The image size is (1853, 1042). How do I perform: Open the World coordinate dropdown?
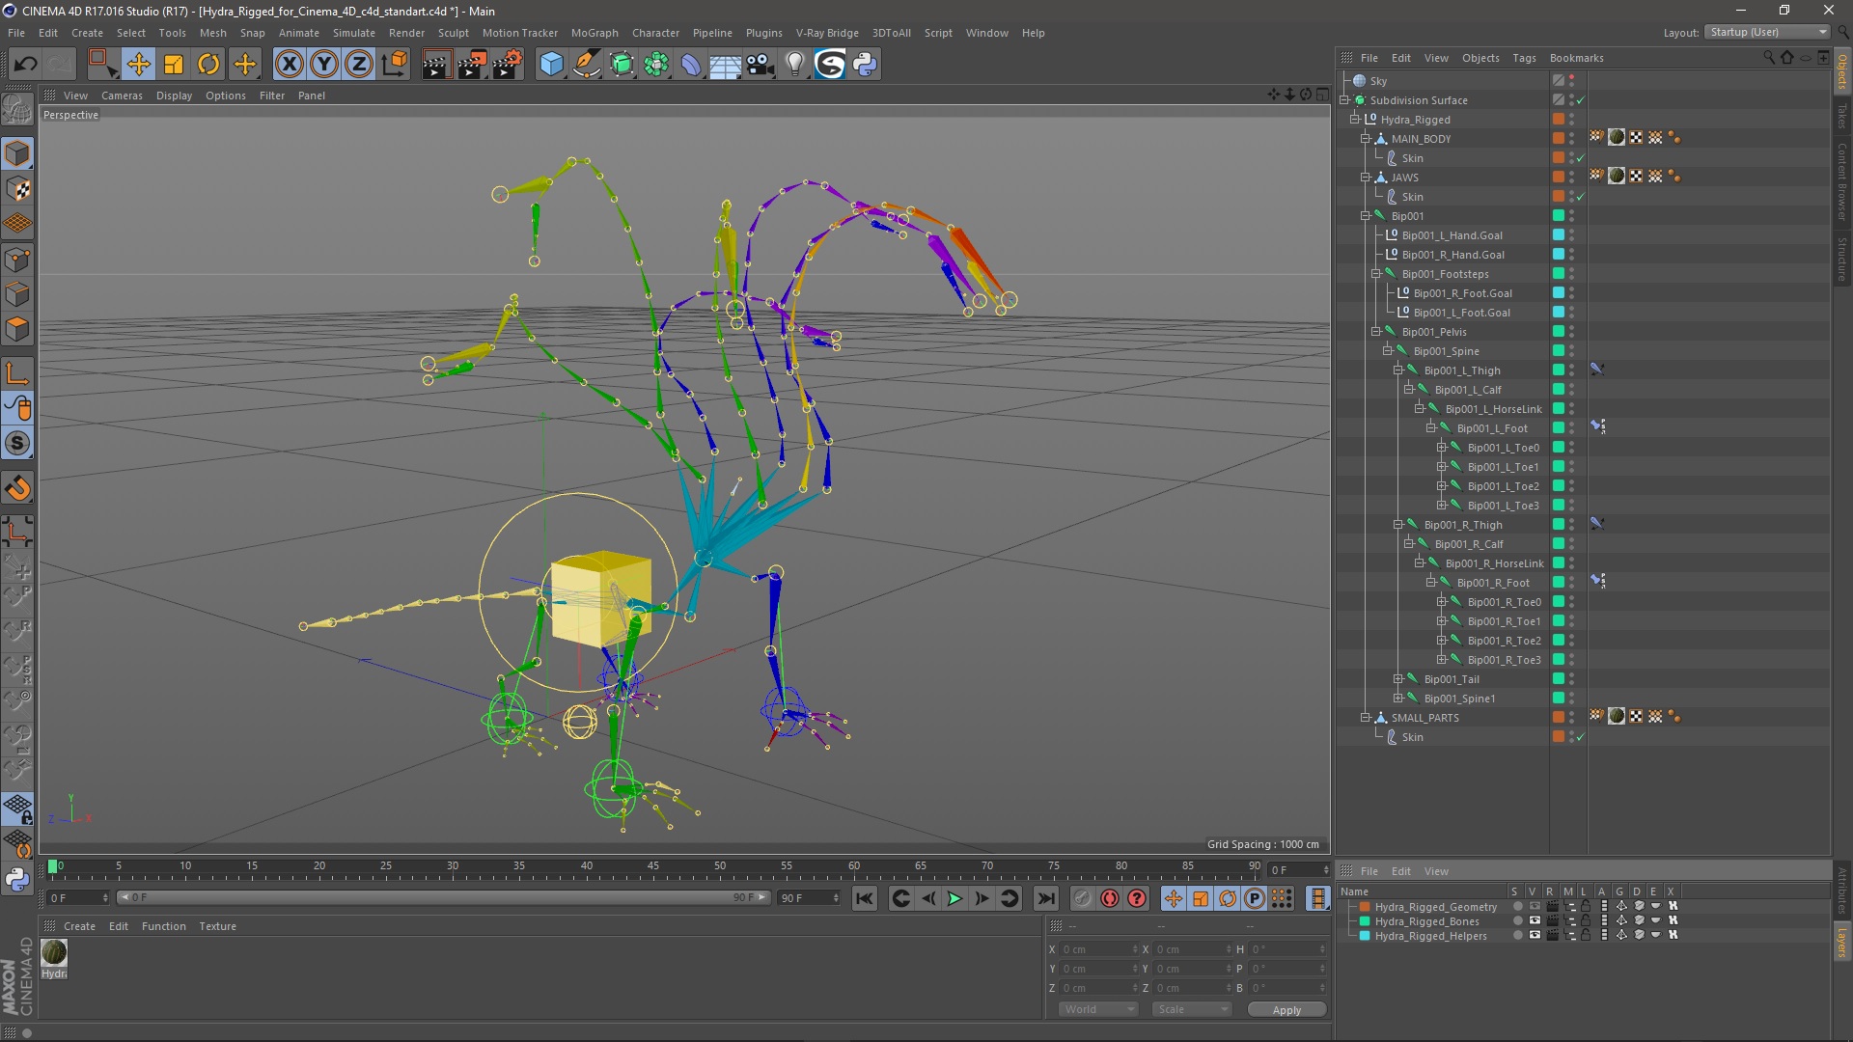point(1098,1009)
